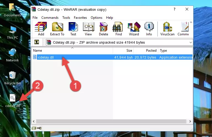212x137 pixels.
Task: Close the WinRAR window
Action: pos(187,9)
